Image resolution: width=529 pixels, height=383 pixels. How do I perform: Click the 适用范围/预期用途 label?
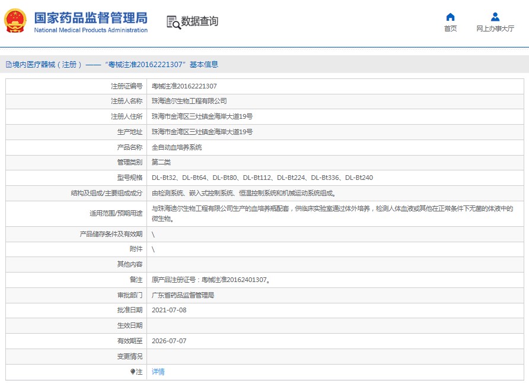pyautogui.click(x=116, y=213)
